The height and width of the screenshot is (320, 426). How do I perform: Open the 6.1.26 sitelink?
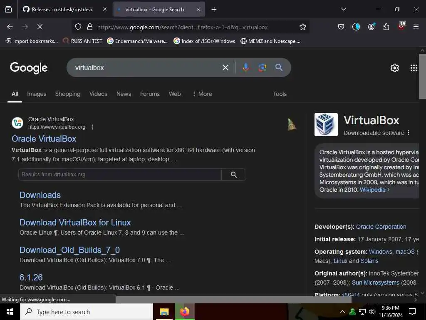[x=31, y=277]
